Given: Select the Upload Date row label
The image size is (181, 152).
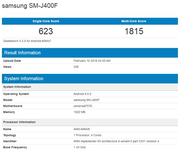Looking at the screenshot, I should [12, 61].
